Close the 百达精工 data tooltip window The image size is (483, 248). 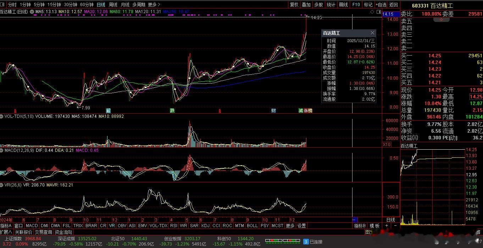pos(372,33)
